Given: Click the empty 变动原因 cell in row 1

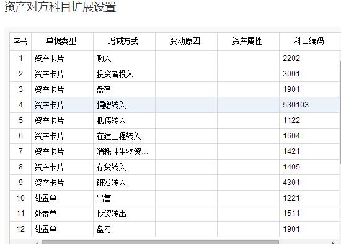Looking at the screenshot, I should (186, 58).
